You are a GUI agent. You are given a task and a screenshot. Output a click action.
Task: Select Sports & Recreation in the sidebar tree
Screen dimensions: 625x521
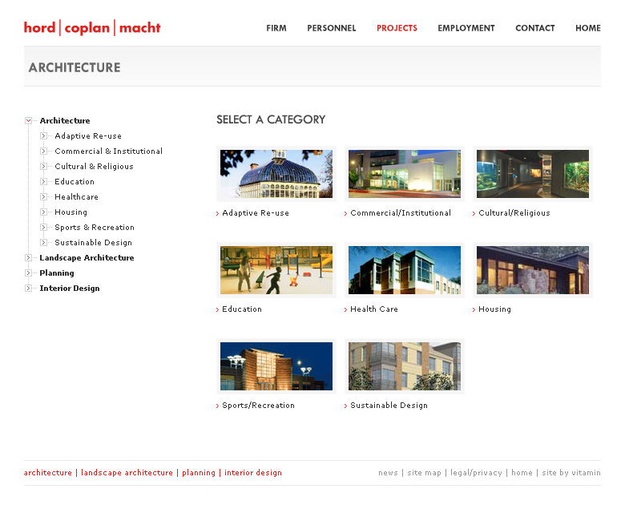(95, 228)
